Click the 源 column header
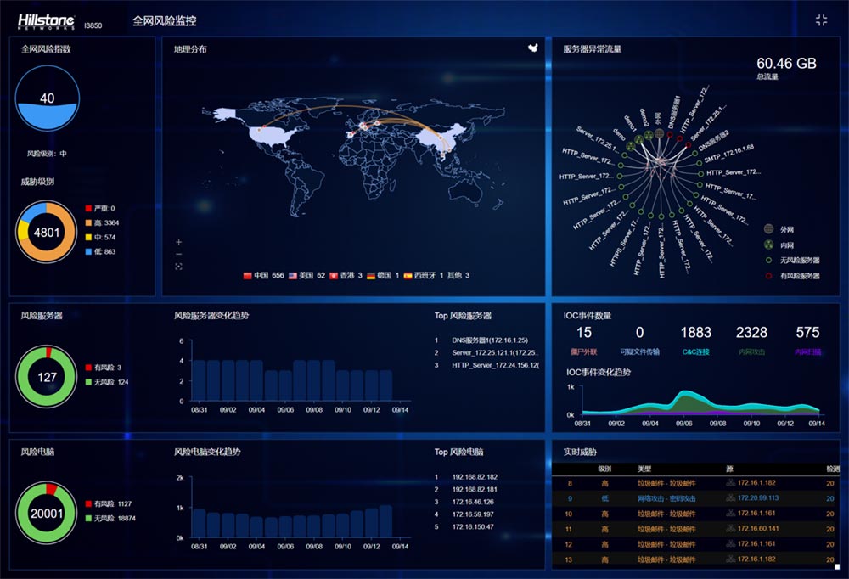This screenshot has width=849, height=579. point(729,469)
